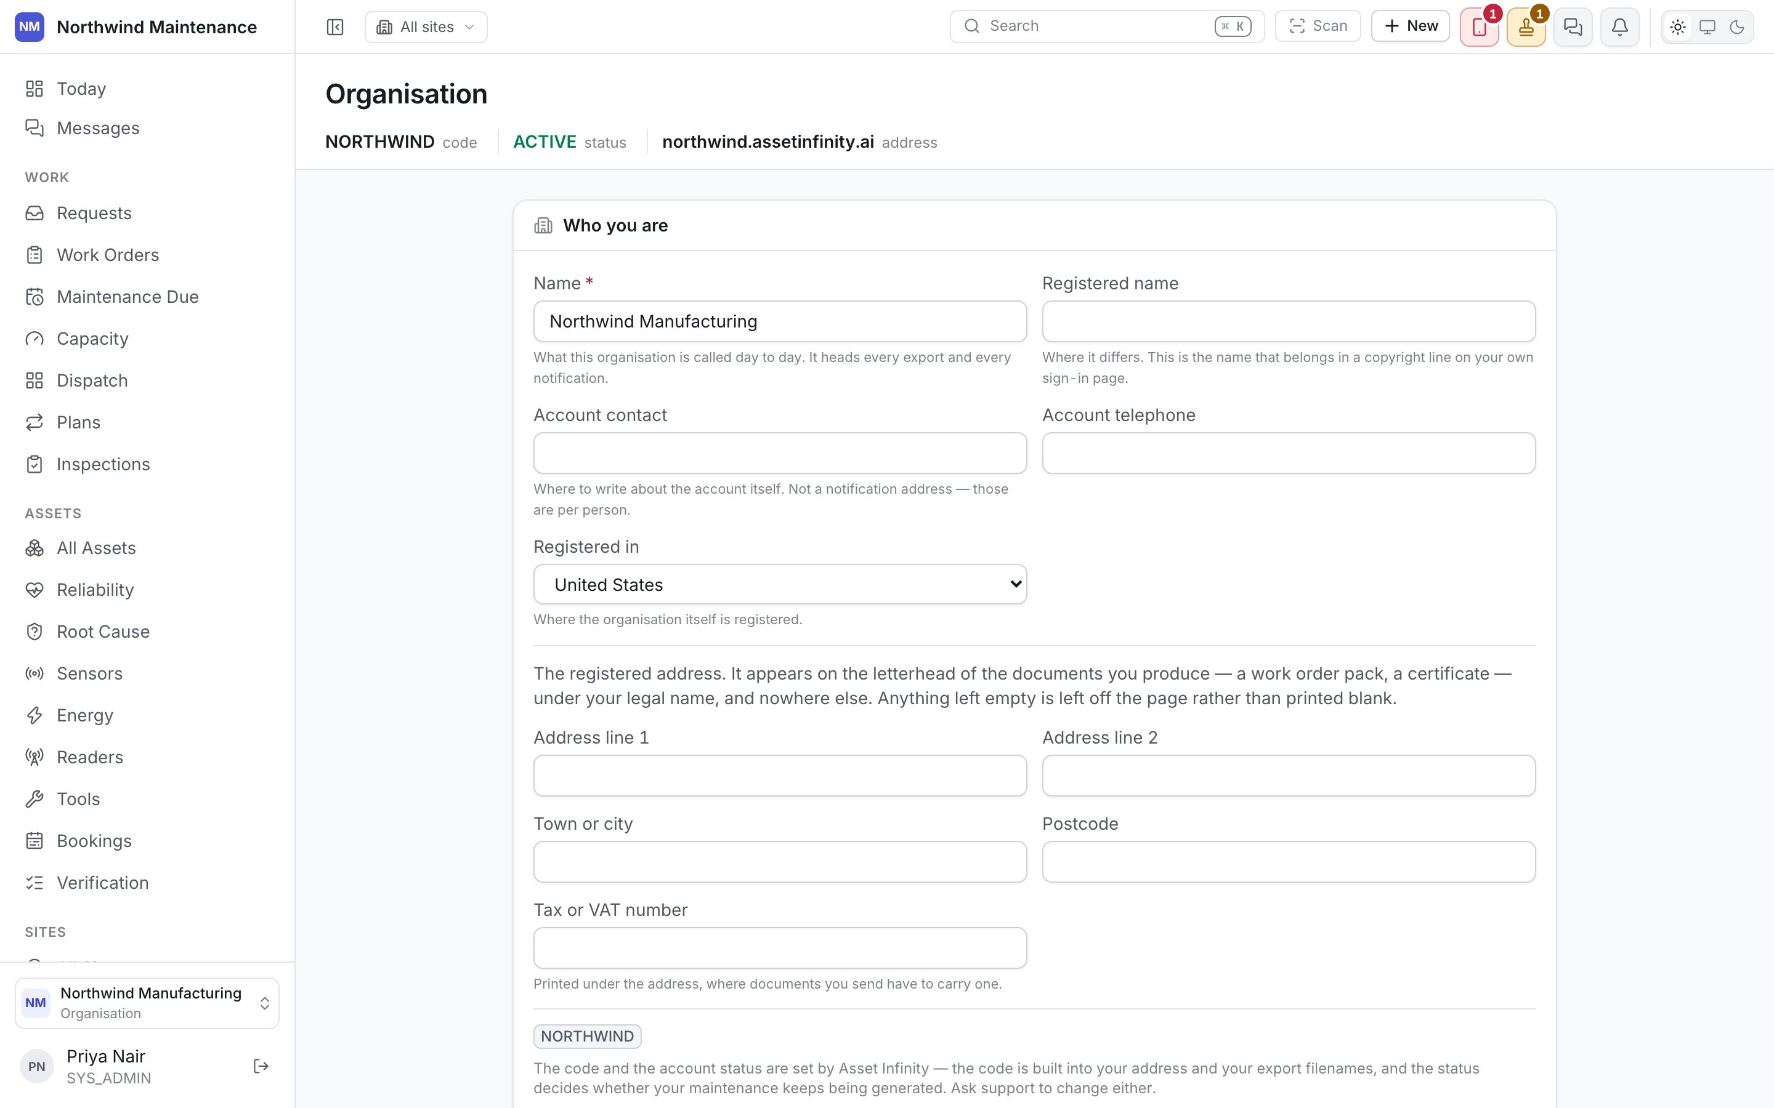Switch to light theme sun icon
This screenshot has height=1108, width=1774.
click(x=1678, y=27)
